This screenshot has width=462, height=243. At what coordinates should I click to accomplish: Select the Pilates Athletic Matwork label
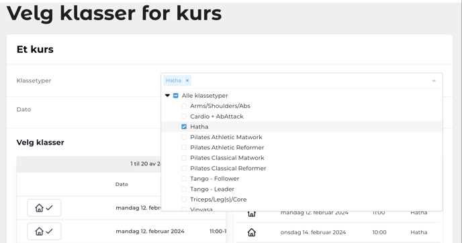coord(226,137)
